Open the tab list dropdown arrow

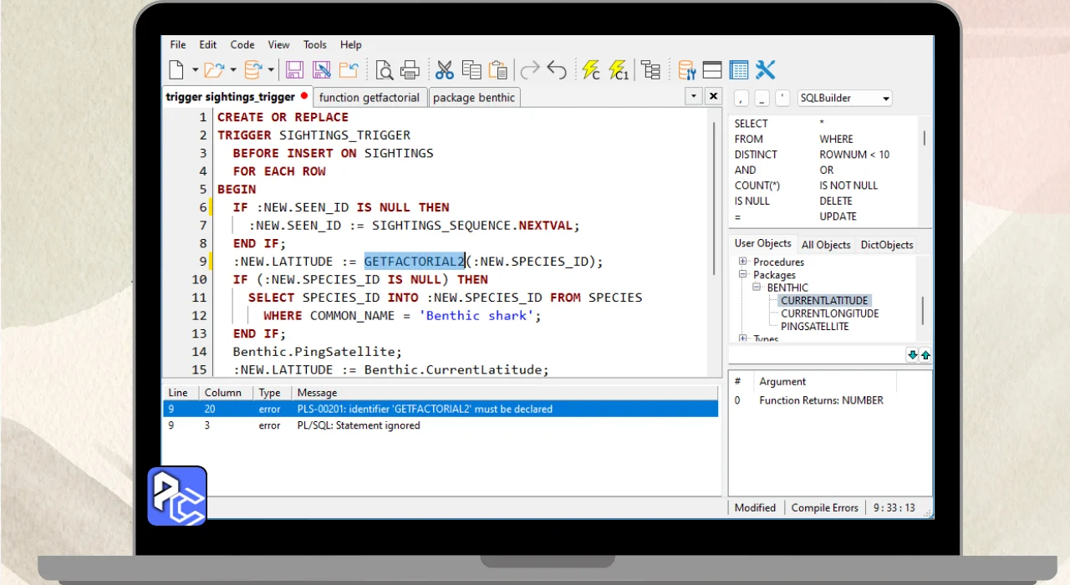tap(693, 96)
